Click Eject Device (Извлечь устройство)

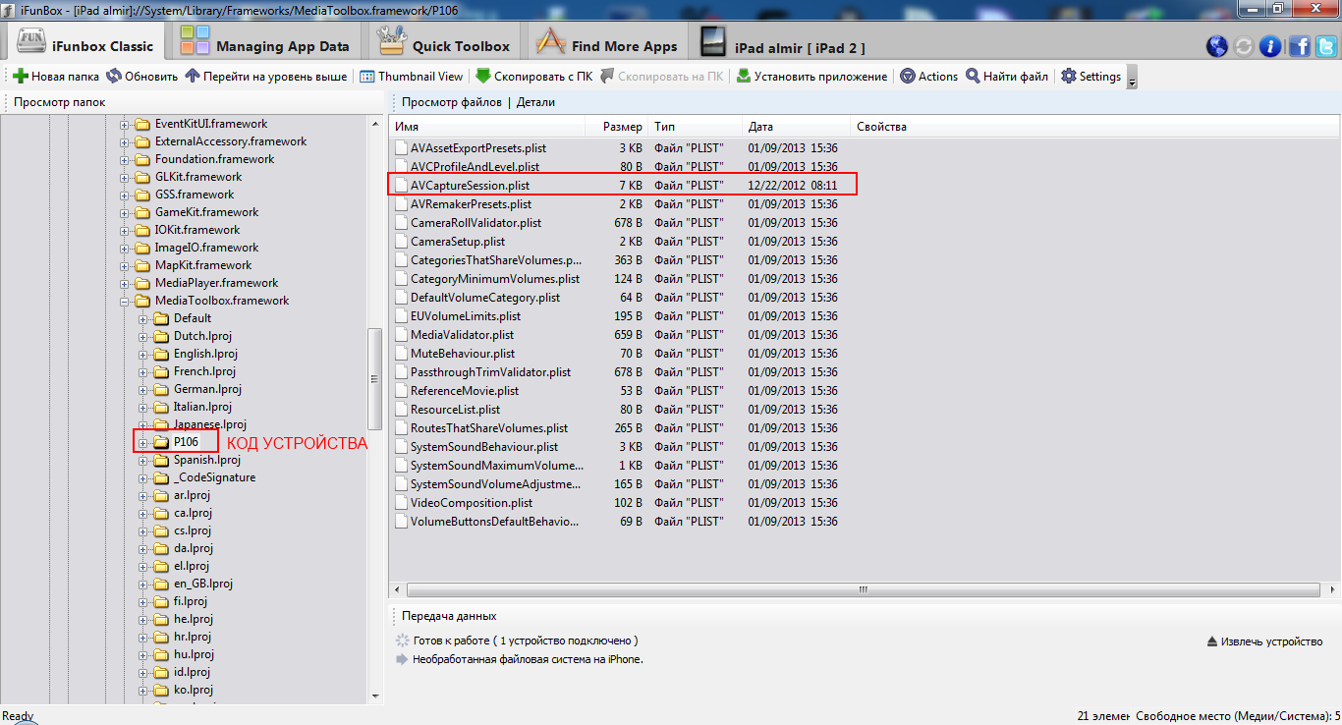(x=1263, y=641)
